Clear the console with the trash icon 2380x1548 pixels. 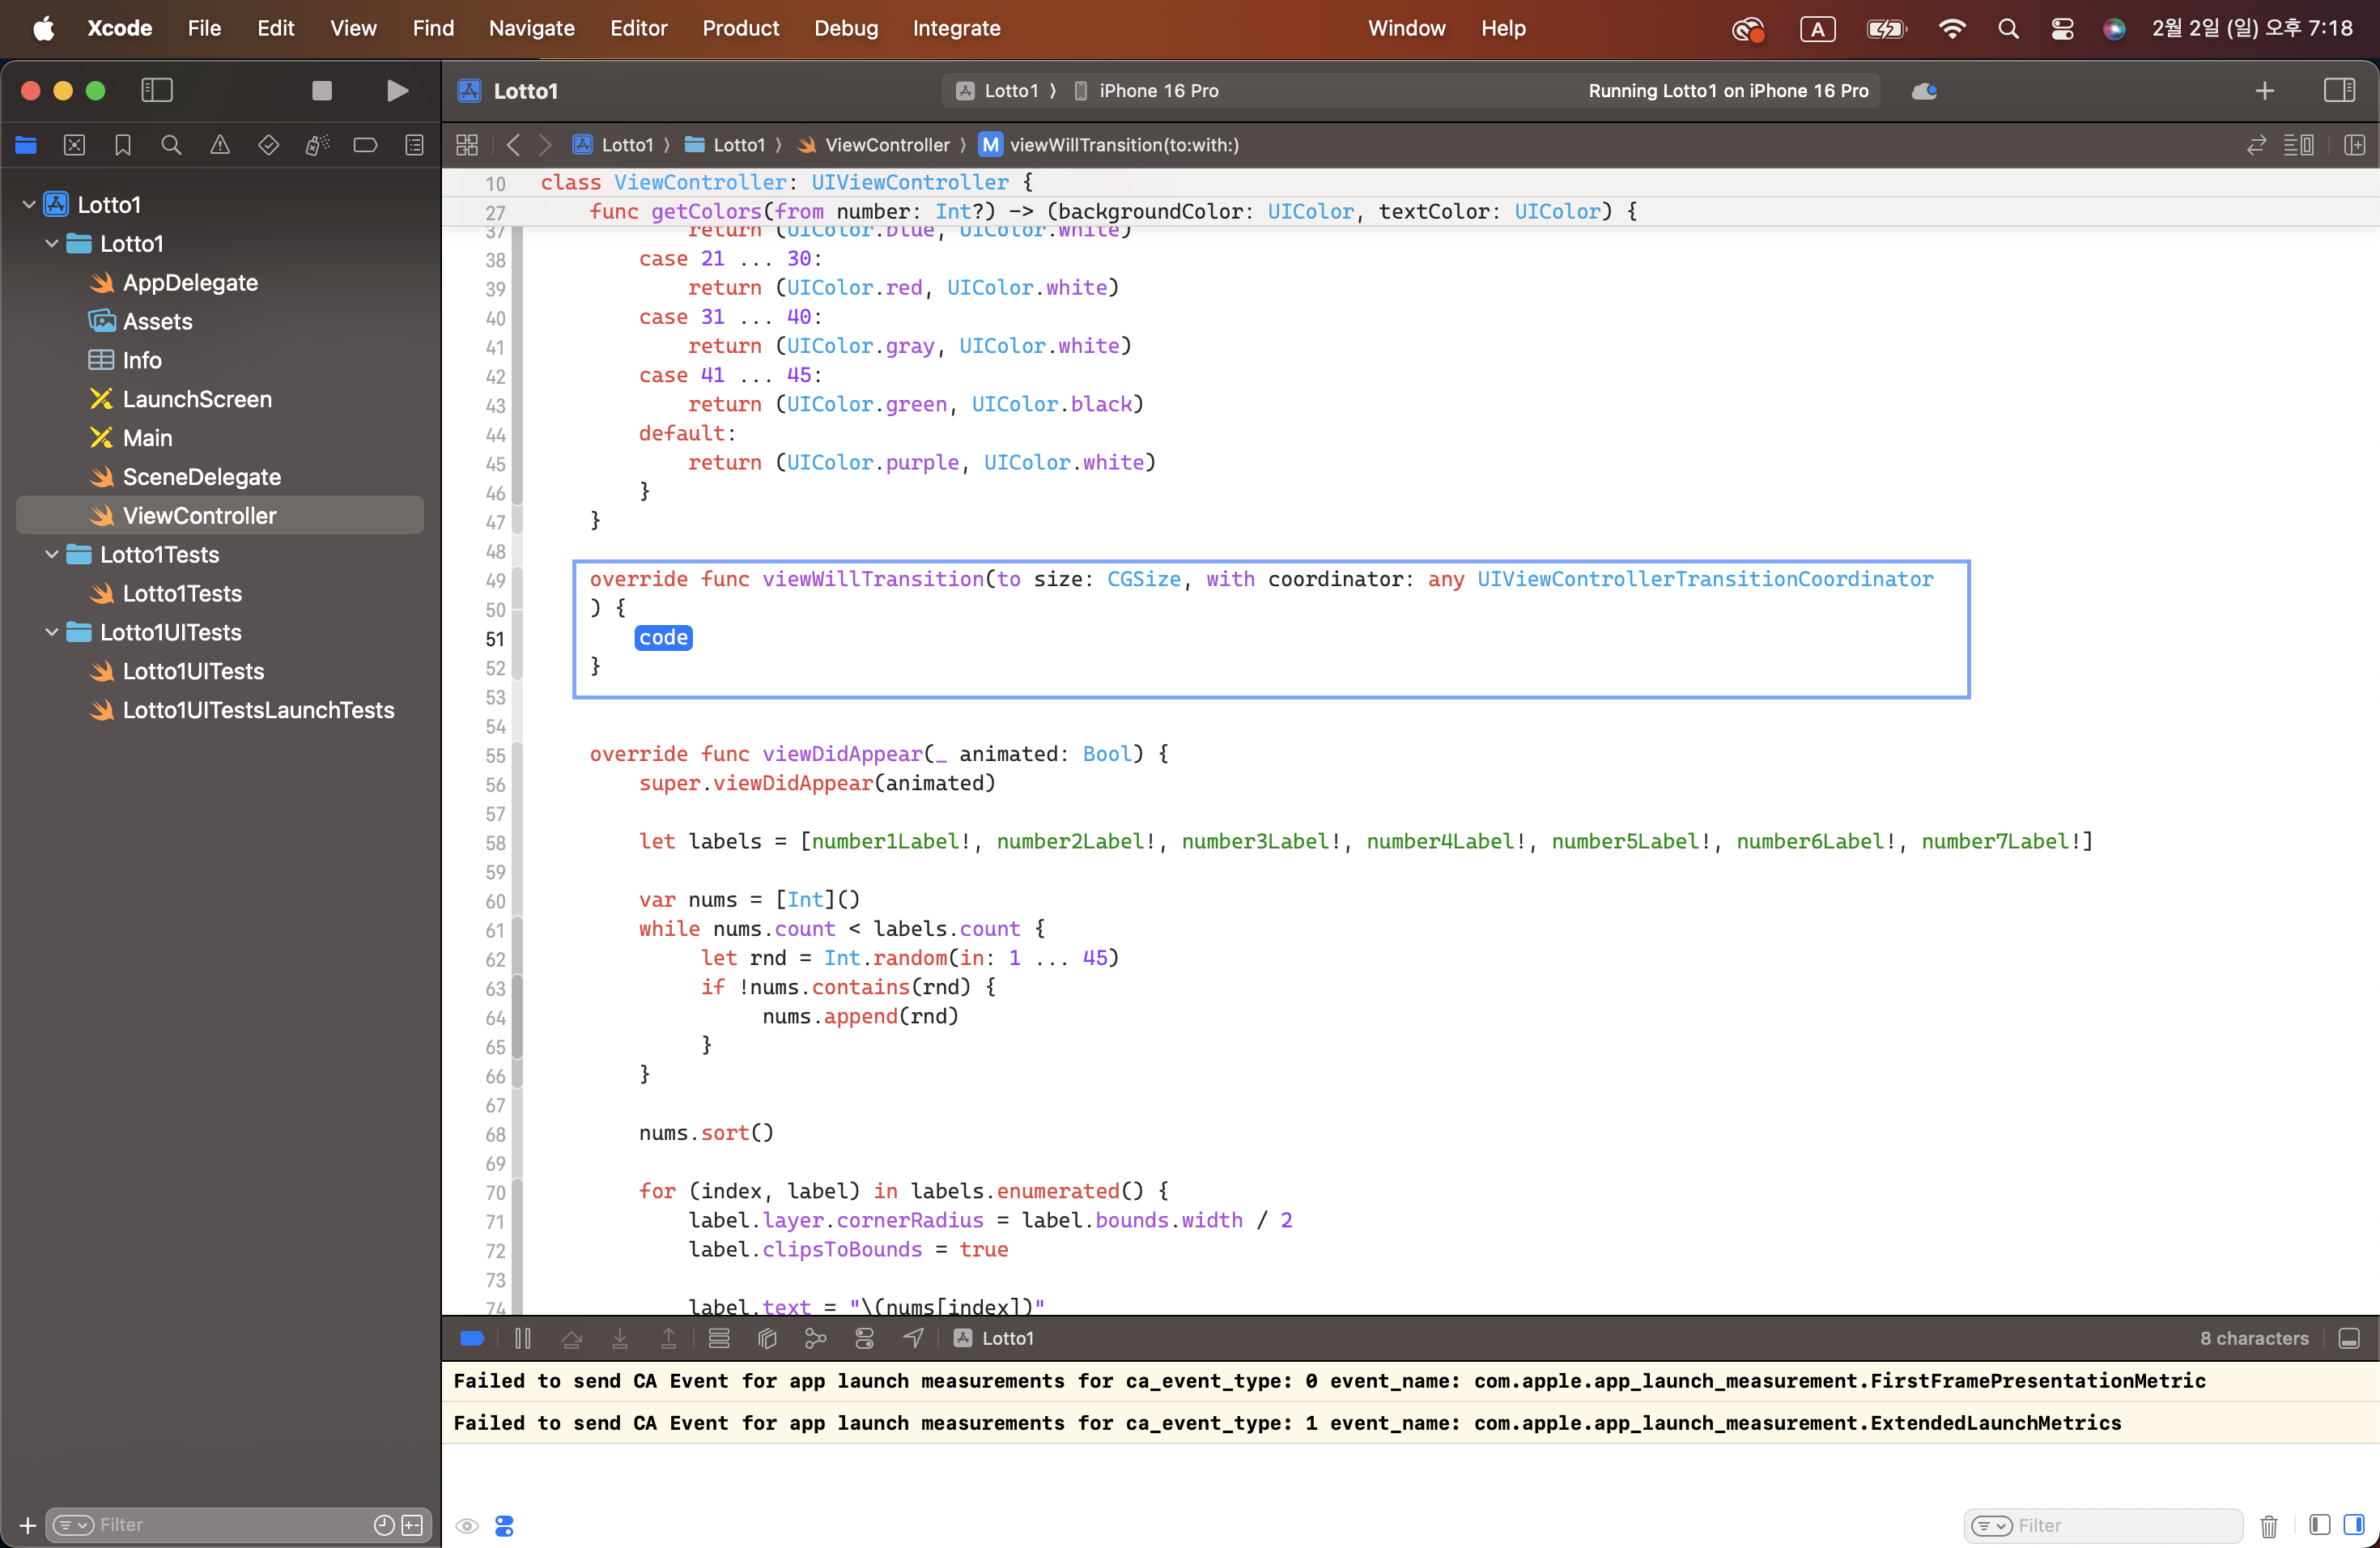[2268, 1525]
